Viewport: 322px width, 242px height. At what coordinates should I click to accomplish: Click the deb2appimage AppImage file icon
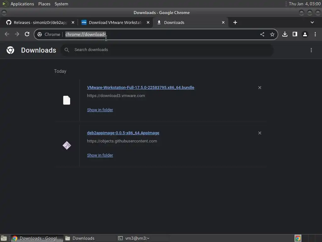[x=67, y=146]
